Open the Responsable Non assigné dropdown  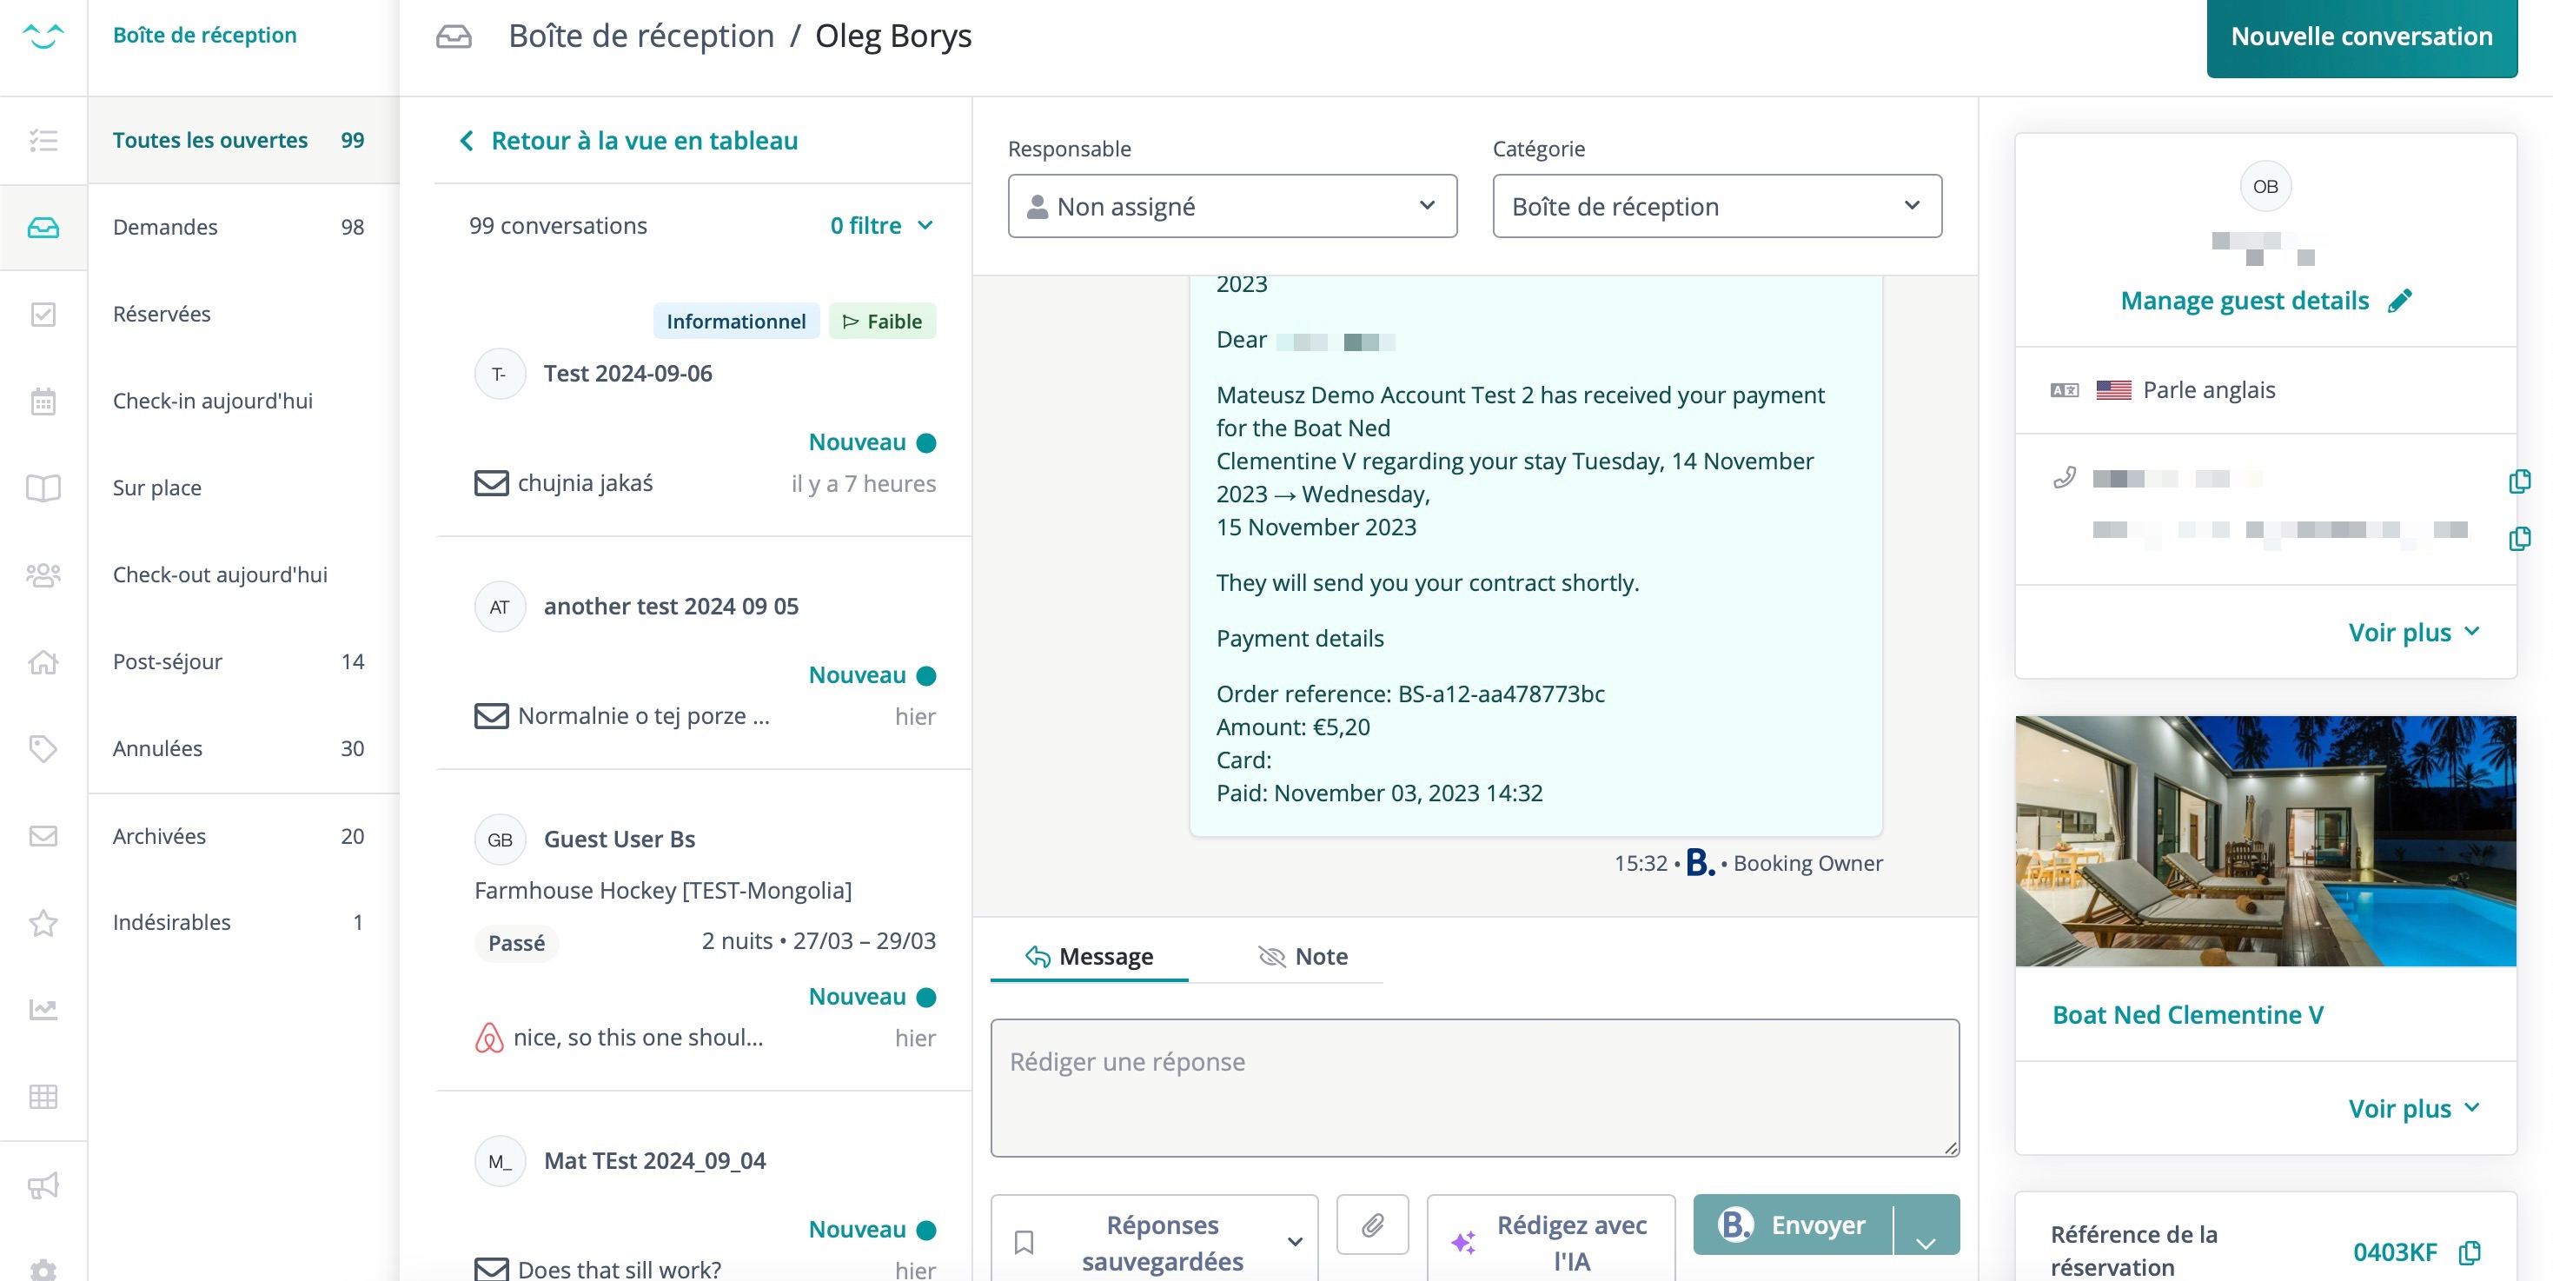1232,206
